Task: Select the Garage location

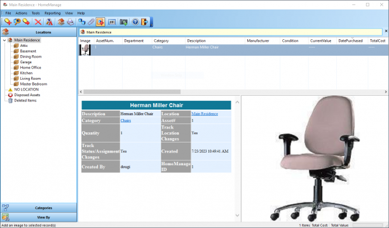Action: point(26,62)
